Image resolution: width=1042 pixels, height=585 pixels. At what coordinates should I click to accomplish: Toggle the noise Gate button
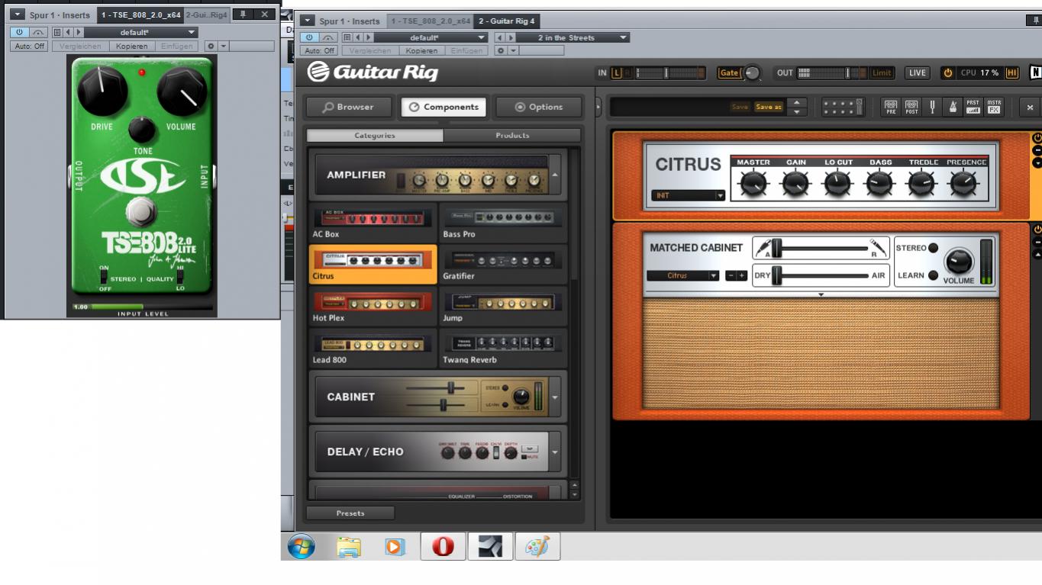(729, 73)
